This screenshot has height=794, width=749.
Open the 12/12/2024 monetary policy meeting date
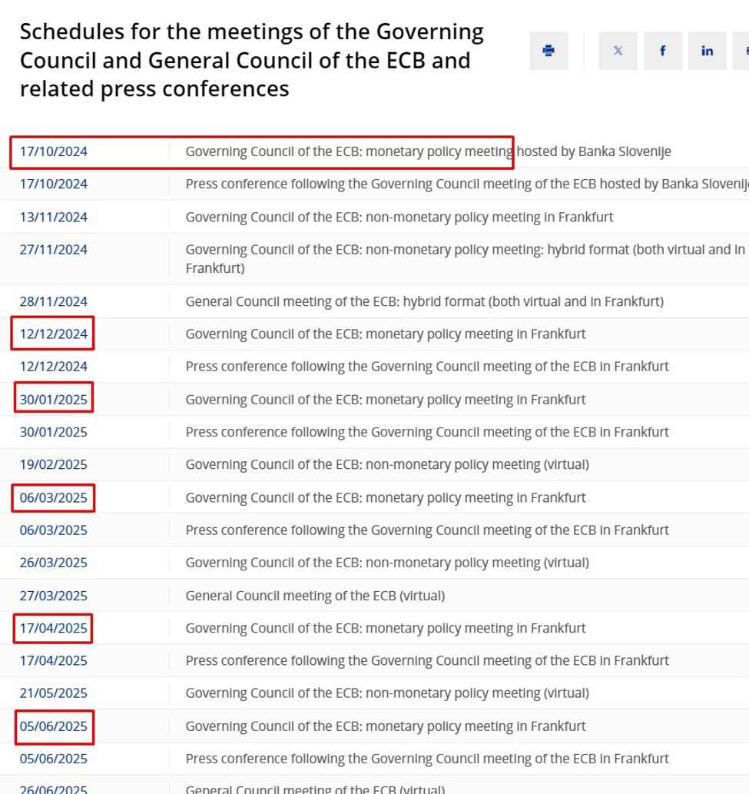click(54, 334)
